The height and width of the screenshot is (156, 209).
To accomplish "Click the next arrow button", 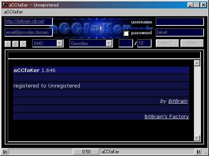I will (23, 44).
